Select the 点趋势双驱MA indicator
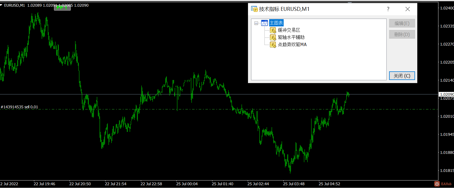Viewport: 454px width, 188px height. click(x=292, y=44)
